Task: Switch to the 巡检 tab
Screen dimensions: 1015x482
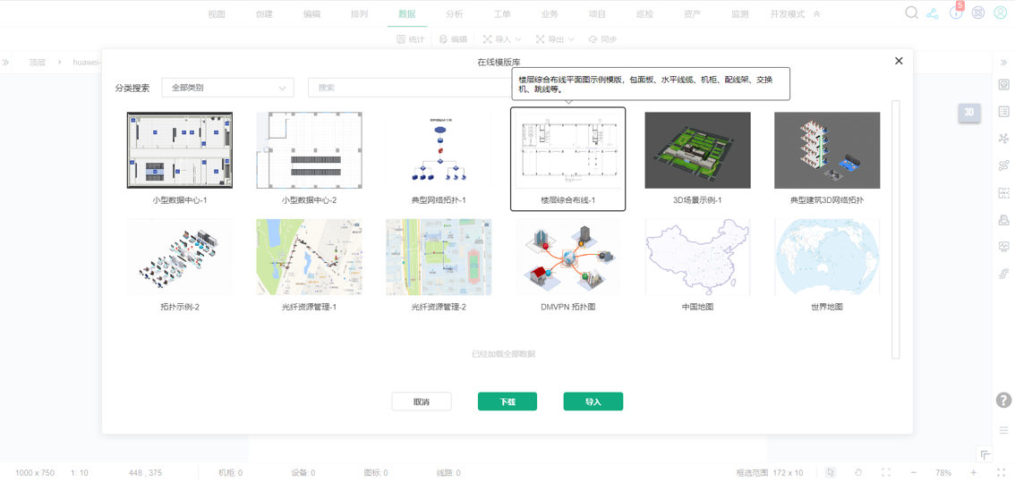Action: tap(644, 13)
